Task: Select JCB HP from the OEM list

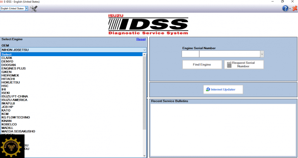Action: [x=72, y=107]
